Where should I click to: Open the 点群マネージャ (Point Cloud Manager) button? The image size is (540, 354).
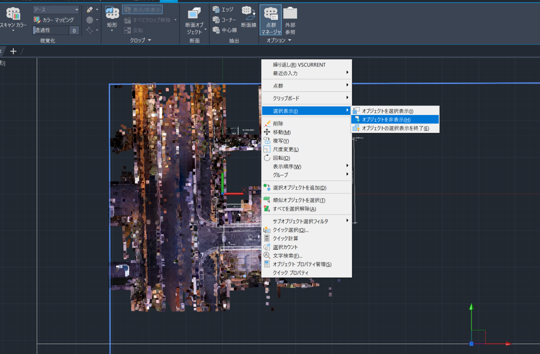[x=271, y=20]
